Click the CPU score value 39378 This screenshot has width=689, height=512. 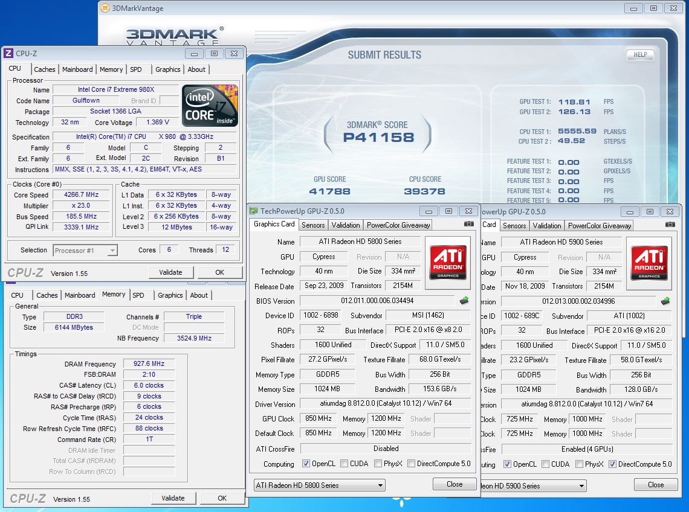pos(424,191)
